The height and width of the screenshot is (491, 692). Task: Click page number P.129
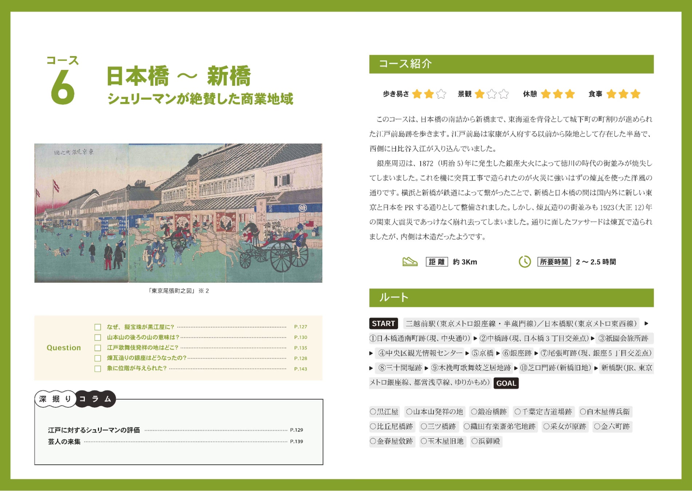(297, 430)
